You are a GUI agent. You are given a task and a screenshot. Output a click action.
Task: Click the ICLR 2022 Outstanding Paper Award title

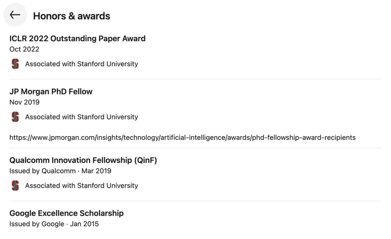[77, 39]
